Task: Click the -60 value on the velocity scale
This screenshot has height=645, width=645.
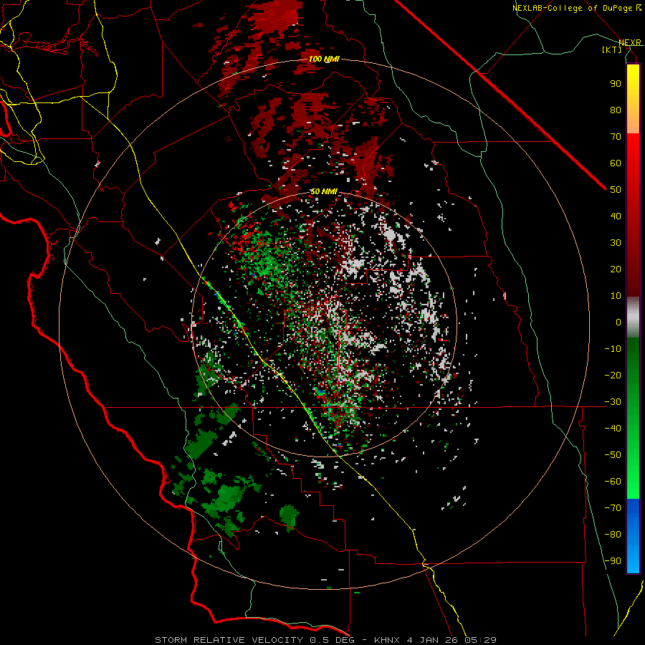Action: 613,482
